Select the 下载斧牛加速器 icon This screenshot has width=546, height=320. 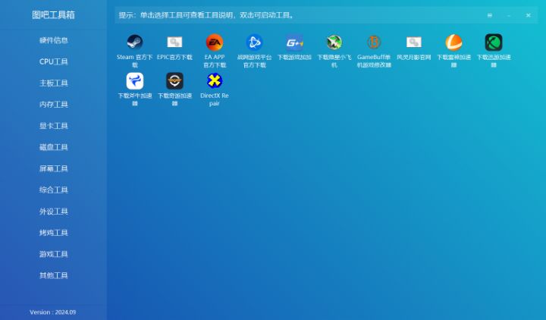click(135, 81)
